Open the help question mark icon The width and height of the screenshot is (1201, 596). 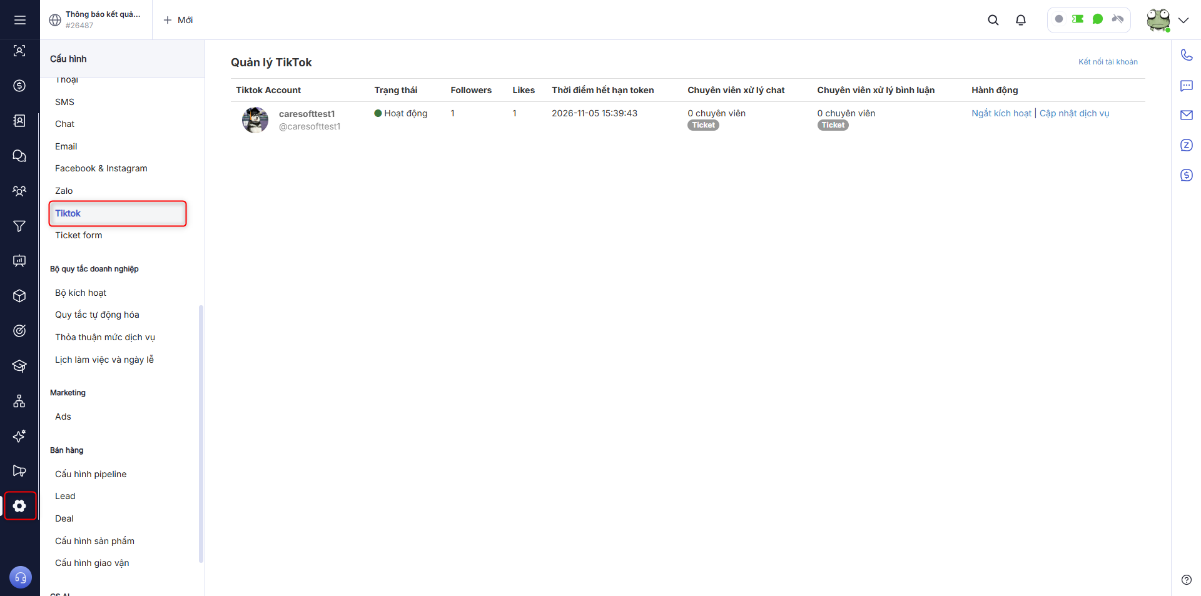pos(1186,580)
